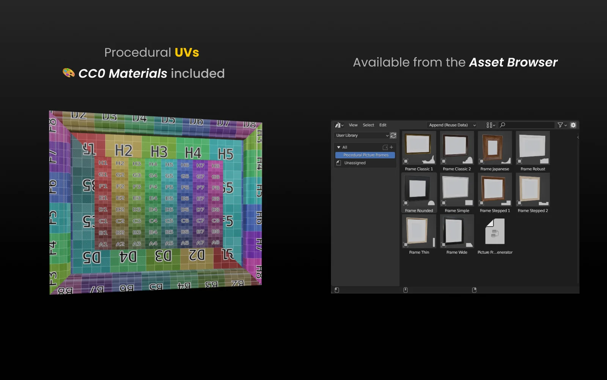Open the User Library dropdown

point(362,135)
